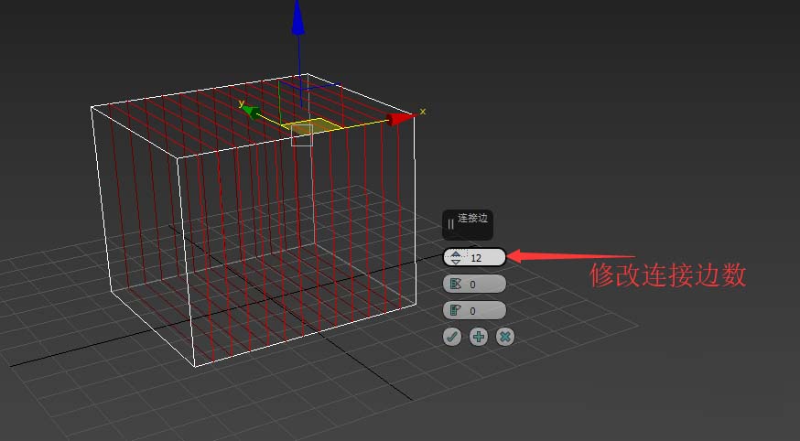Click the 连接边 caddy title label

472,218
